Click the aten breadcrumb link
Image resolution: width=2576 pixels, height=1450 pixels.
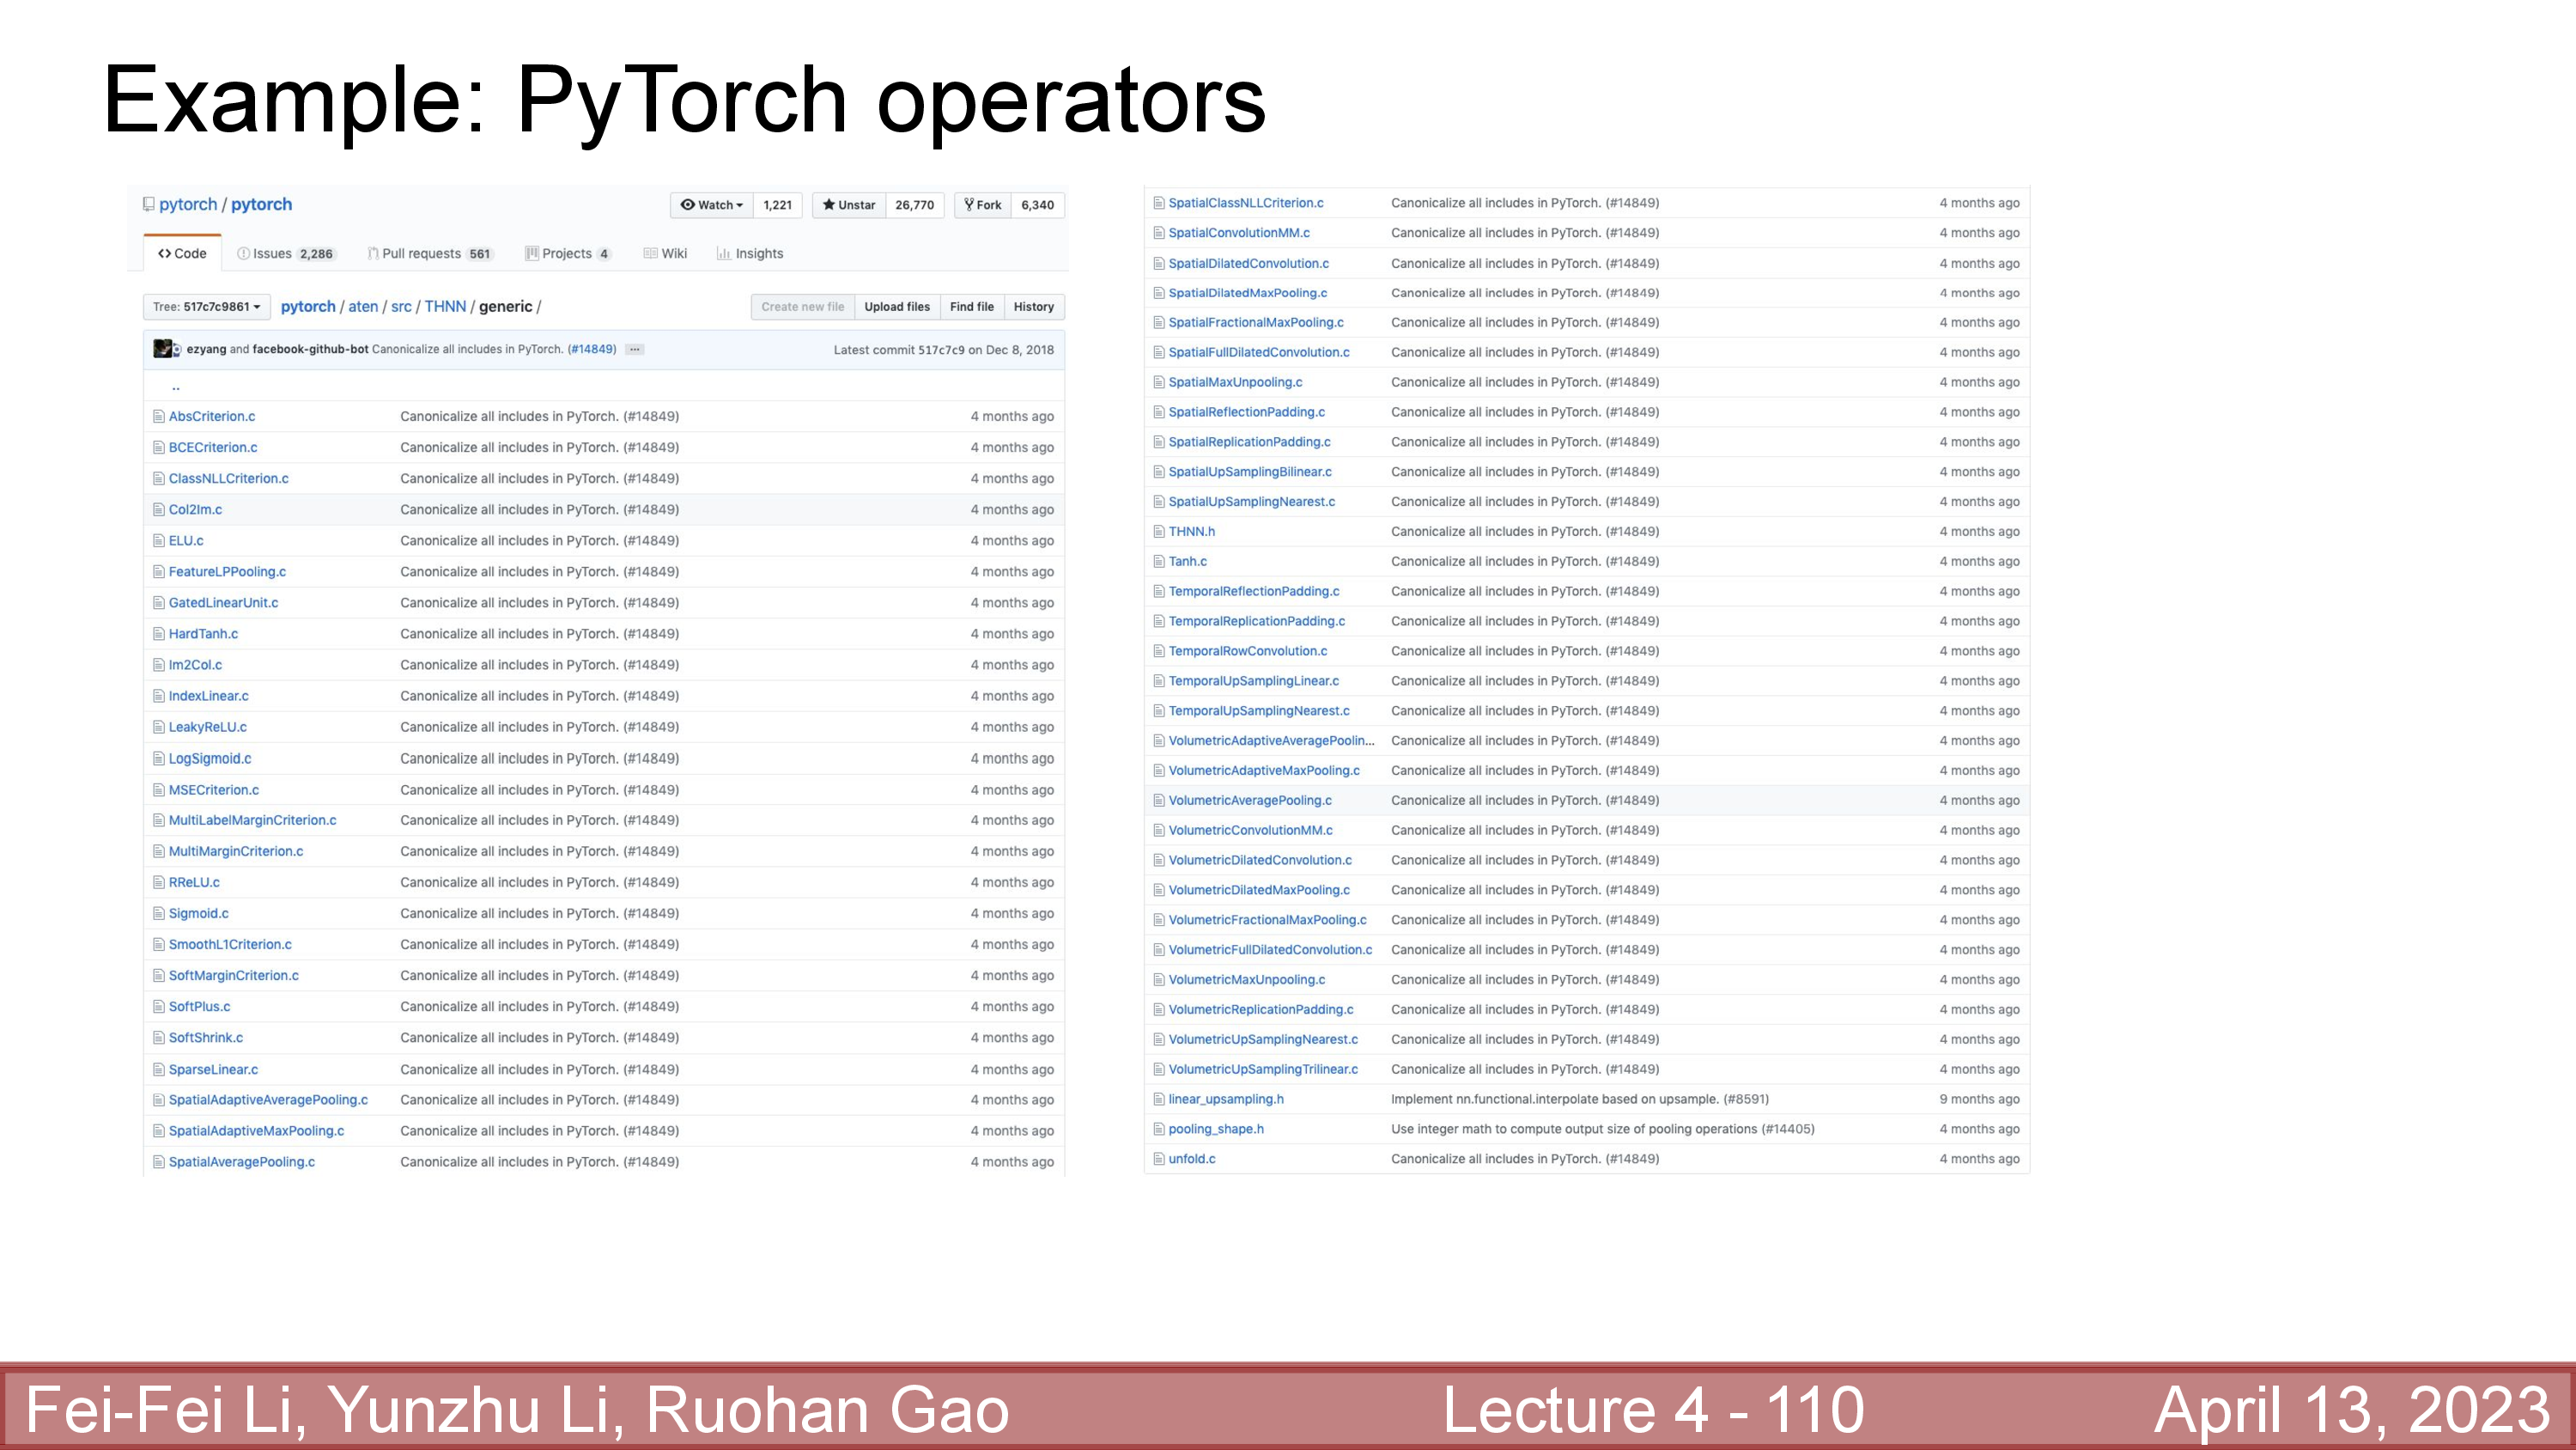point(363,306)
